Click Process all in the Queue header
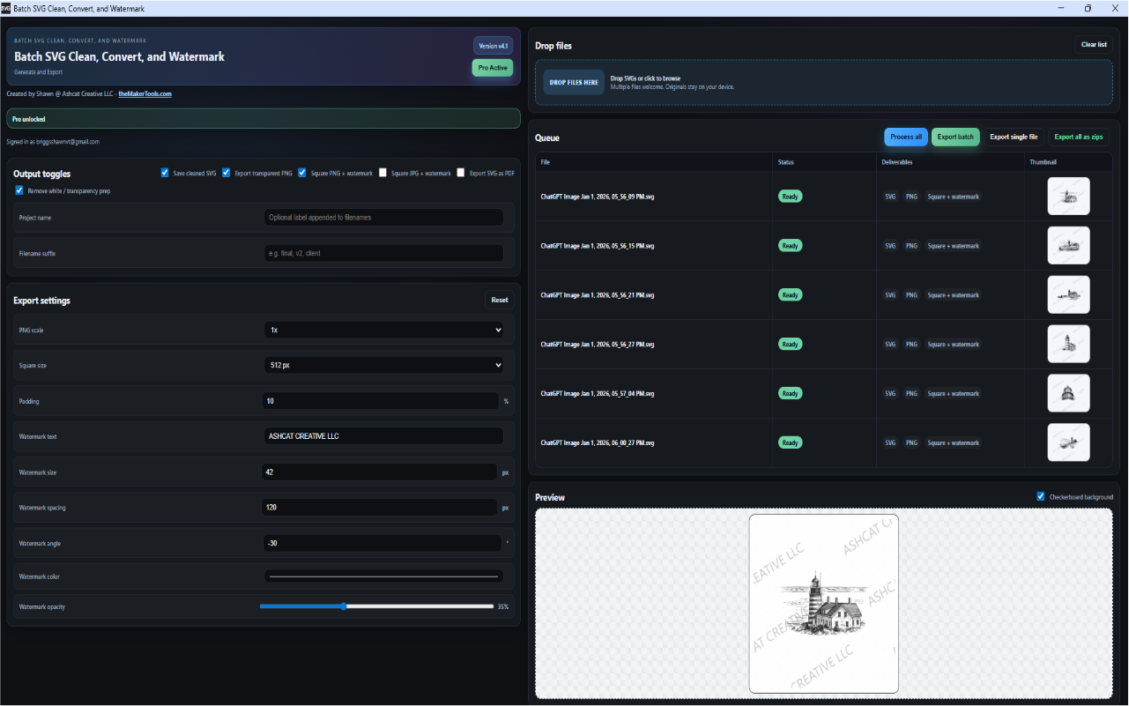The height and width of the screenshot is (706, 1129). (906, 137)
